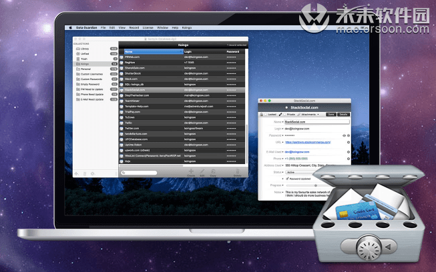The width and height of the screenshot is (436, 272).
Task: Click the Edit pencil toolbar button
Action: 202,173
